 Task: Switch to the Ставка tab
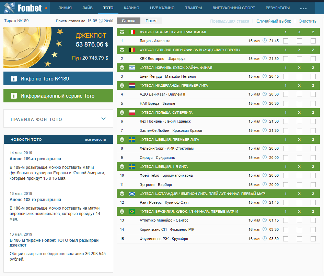(128, 21)
